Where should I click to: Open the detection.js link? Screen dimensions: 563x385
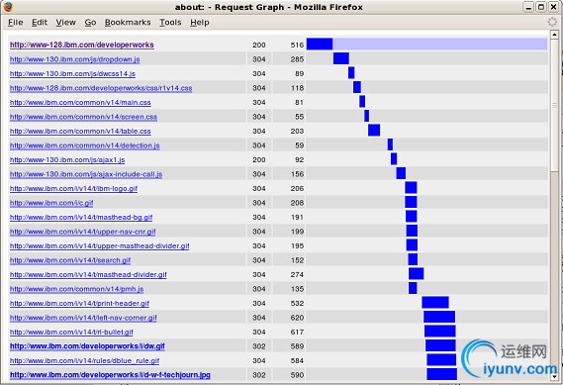pyautogui.click(x=85, y=145)
